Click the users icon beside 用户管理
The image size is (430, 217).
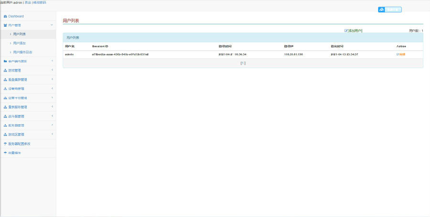pyautogui.click(x=5, y=25)
